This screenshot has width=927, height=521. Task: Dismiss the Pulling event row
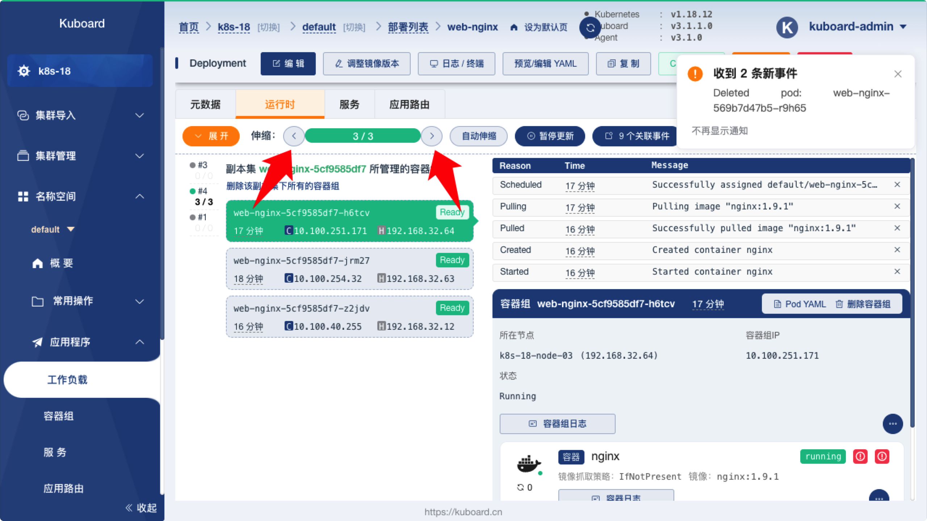(897, 207)
